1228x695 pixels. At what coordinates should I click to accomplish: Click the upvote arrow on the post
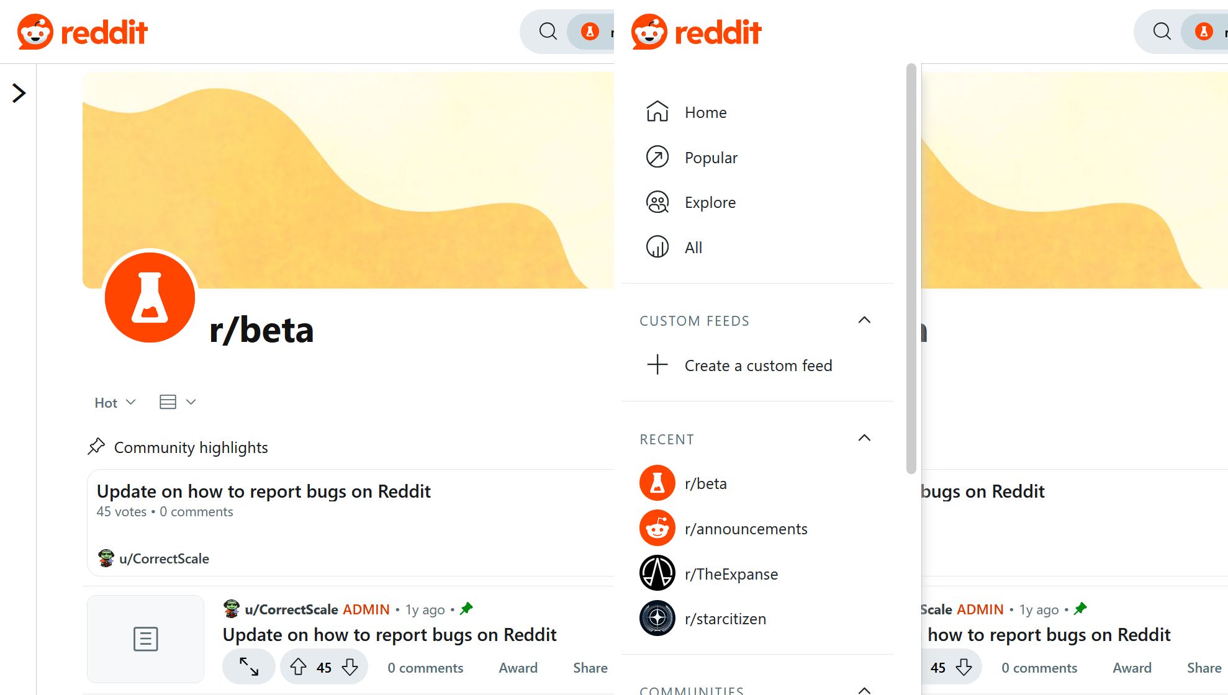click(x=298, y=668)
